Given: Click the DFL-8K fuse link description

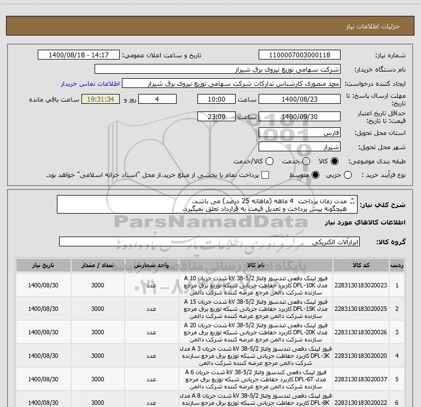Looking at the screenshot, I should tap(256, 399).
